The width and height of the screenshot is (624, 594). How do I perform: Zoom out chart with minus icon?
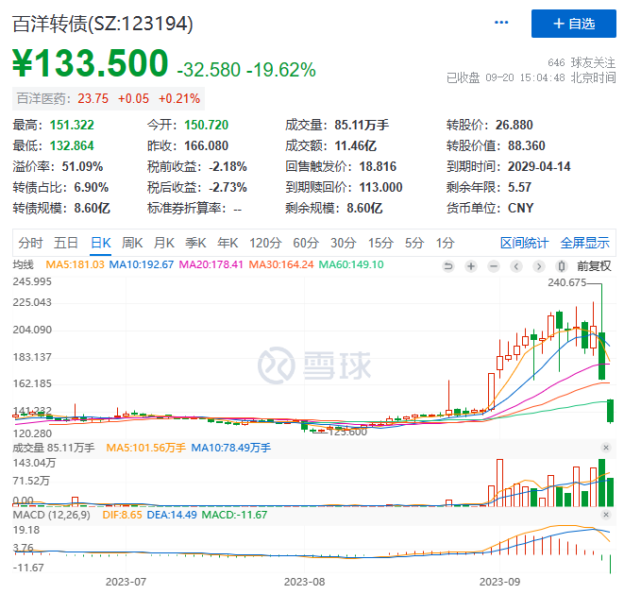click(494, 266)
